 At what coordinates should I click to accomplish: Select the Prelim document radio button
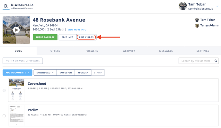[4, 116]
